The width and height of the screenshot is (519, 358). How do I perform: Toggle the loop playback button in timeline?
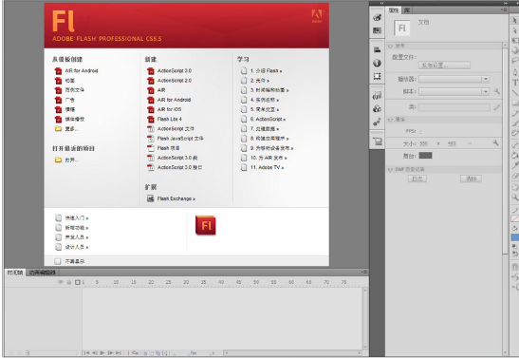[x=135, y=353]
